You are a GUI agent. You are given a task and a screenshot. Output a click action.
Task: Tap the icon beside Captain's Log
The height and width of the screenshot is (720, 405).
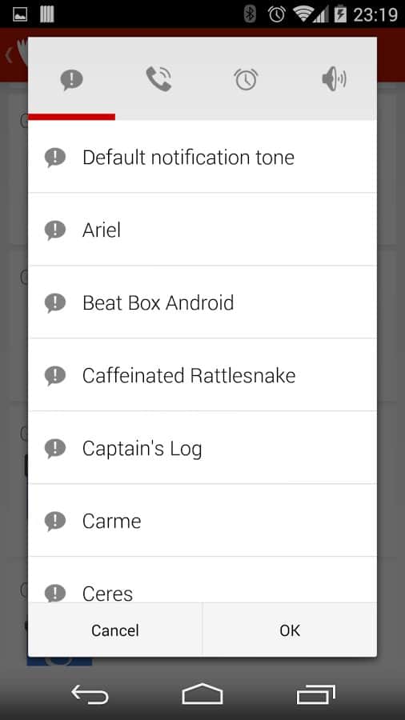click(x=55, y=448)
